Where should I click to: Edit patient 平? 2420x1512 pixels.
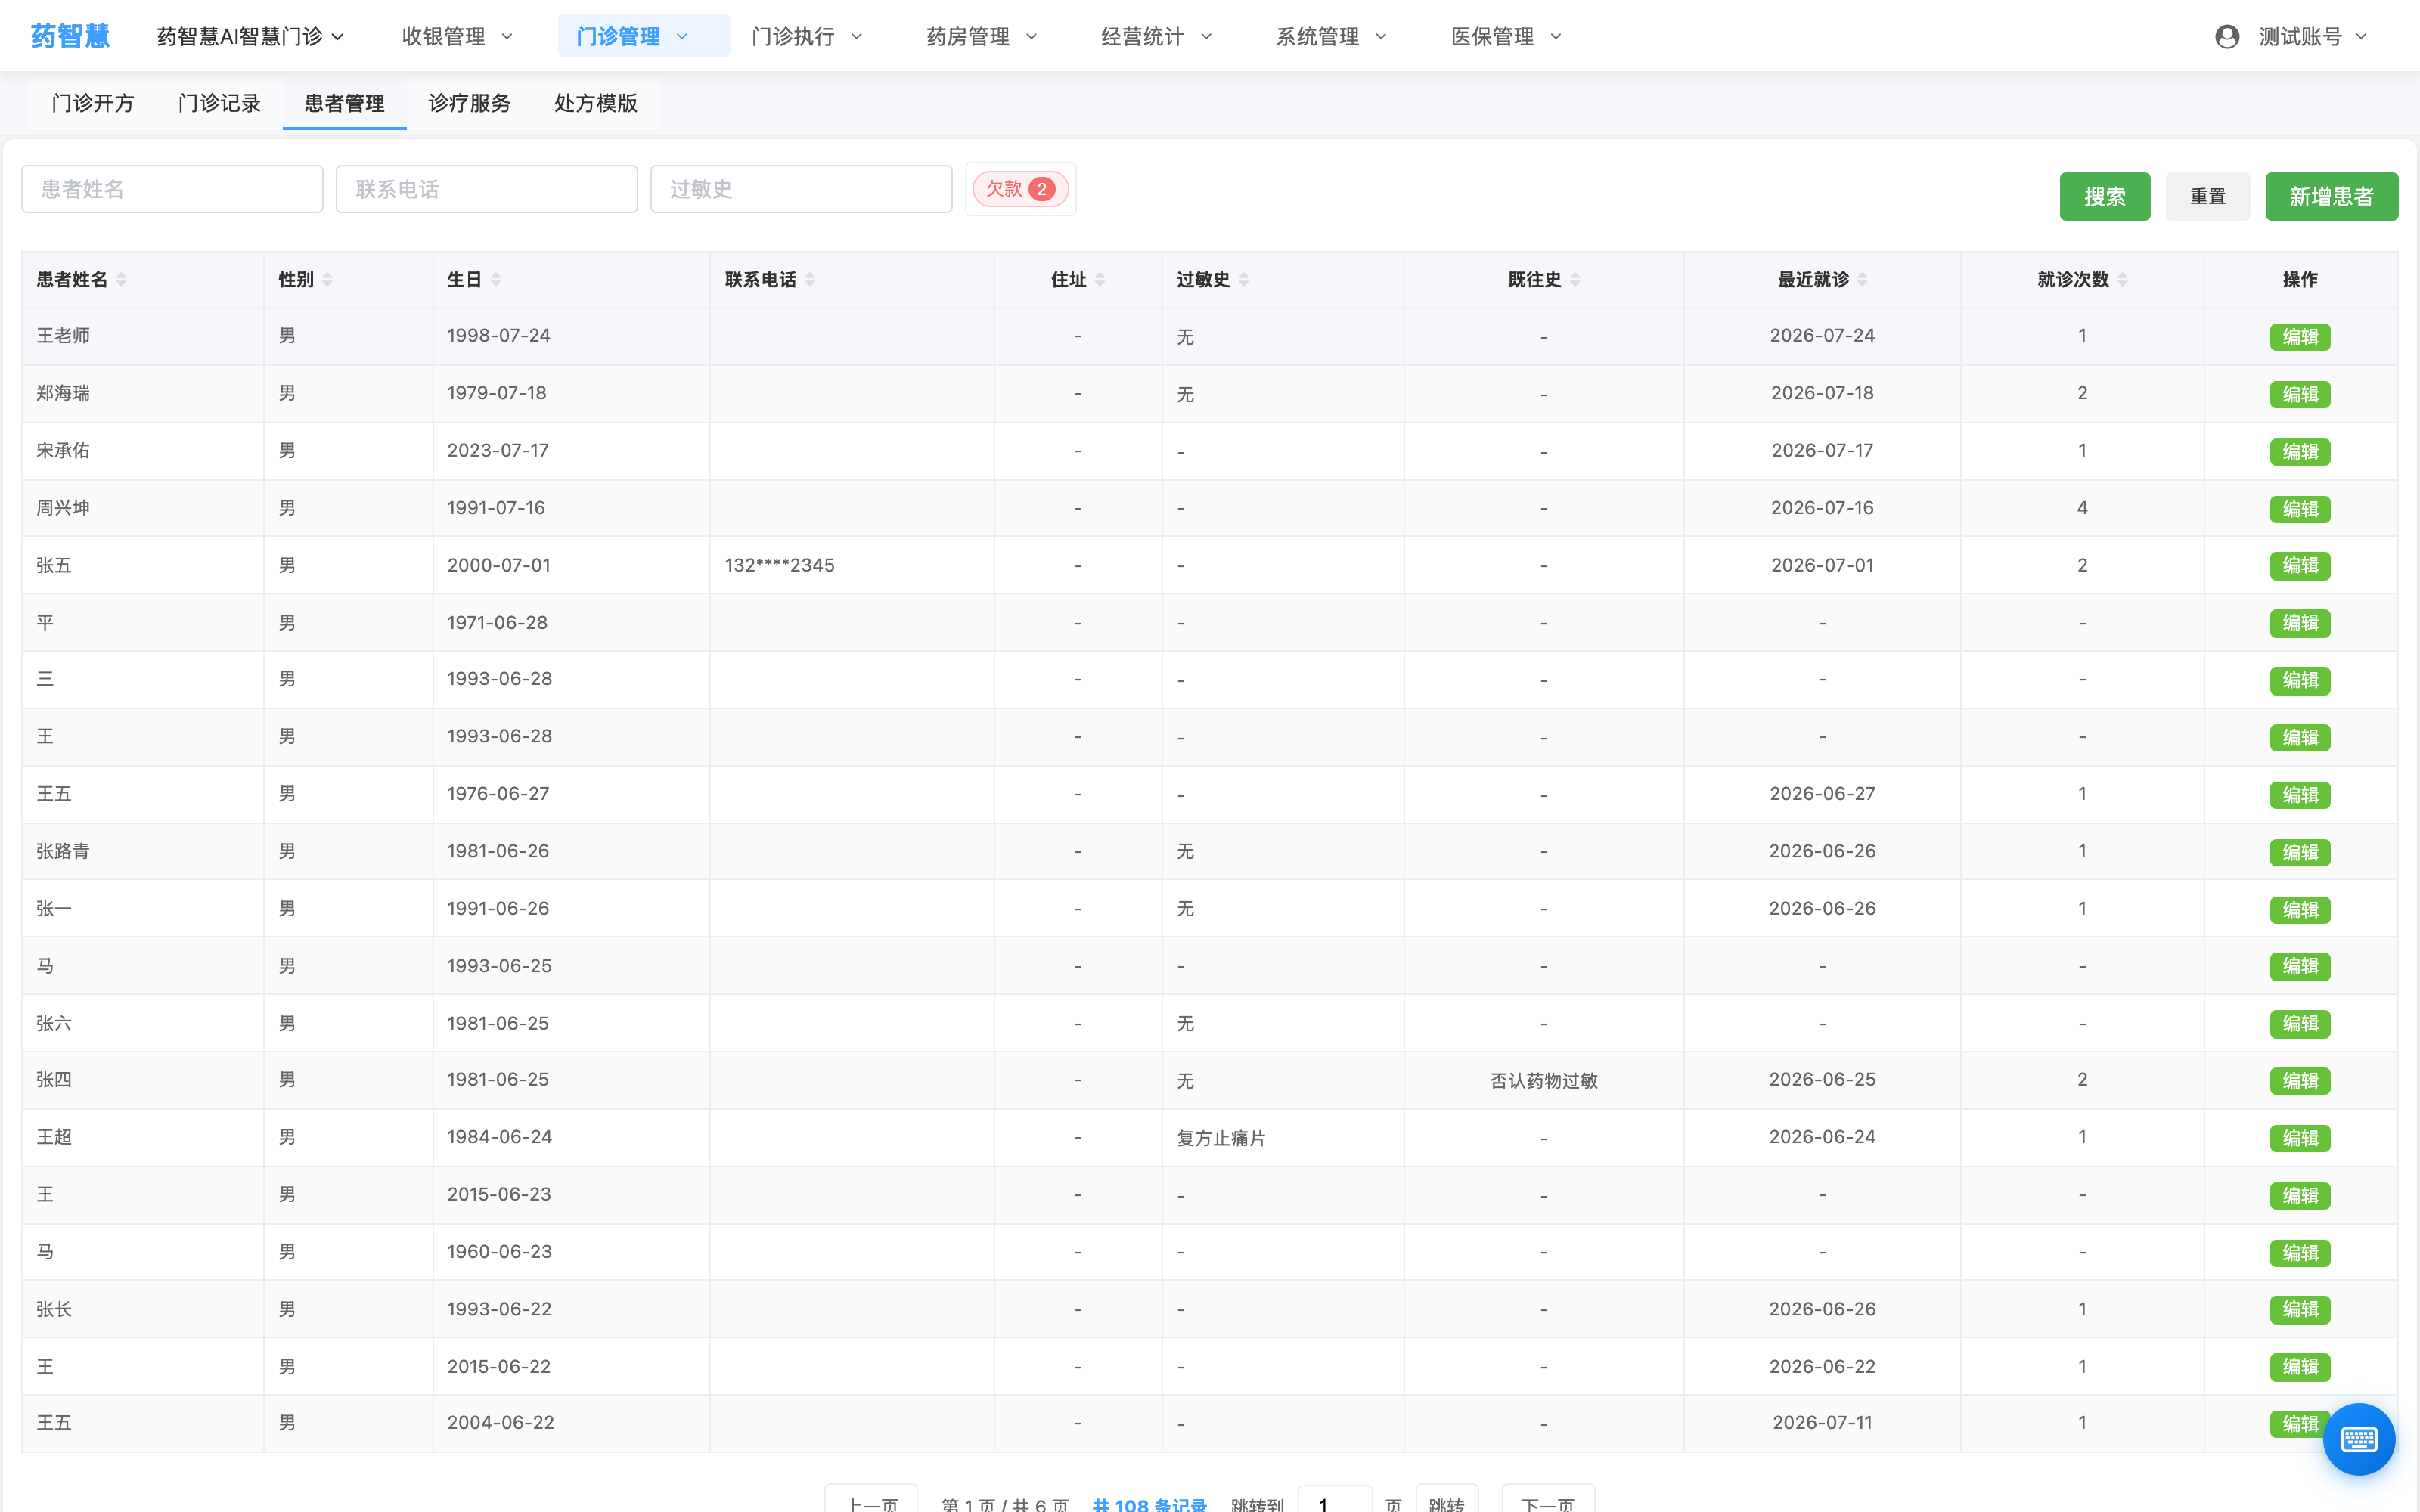pyautogui.click(x=2300, y=623)
